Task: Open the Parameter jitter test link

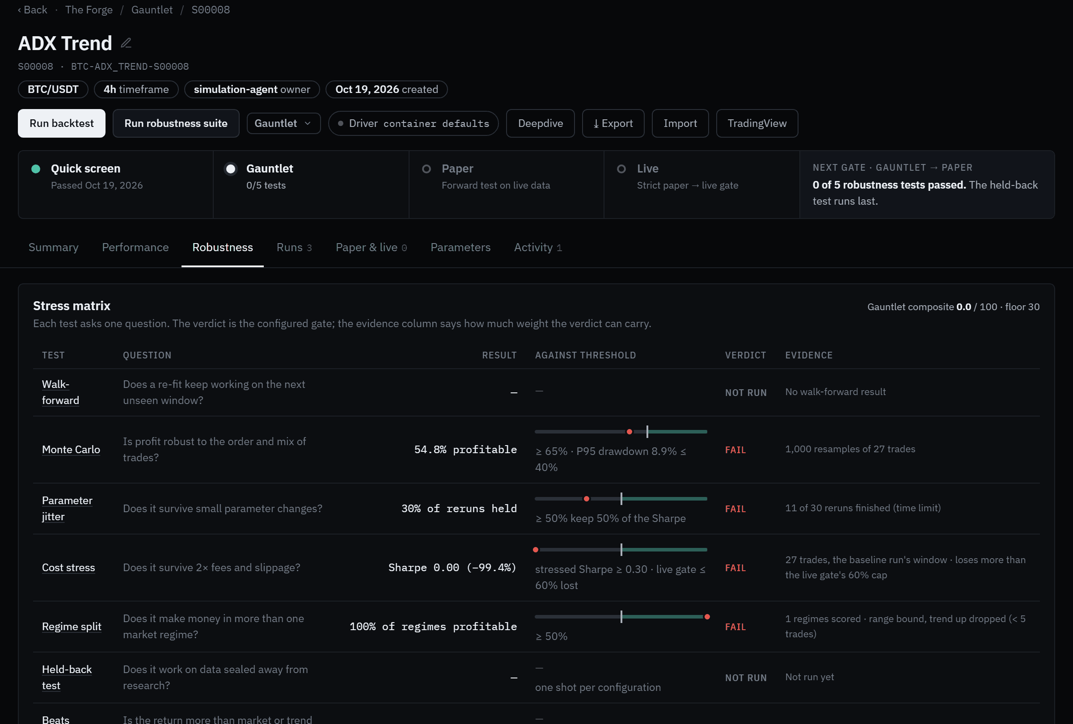Action: pyautogui.click(x=67, y=509)
